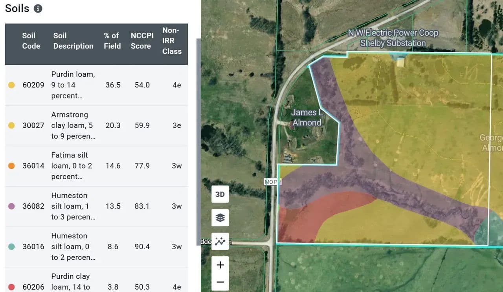Click the James L Almond parcel label
Viewport: 503px width, 292px height.
307,118
